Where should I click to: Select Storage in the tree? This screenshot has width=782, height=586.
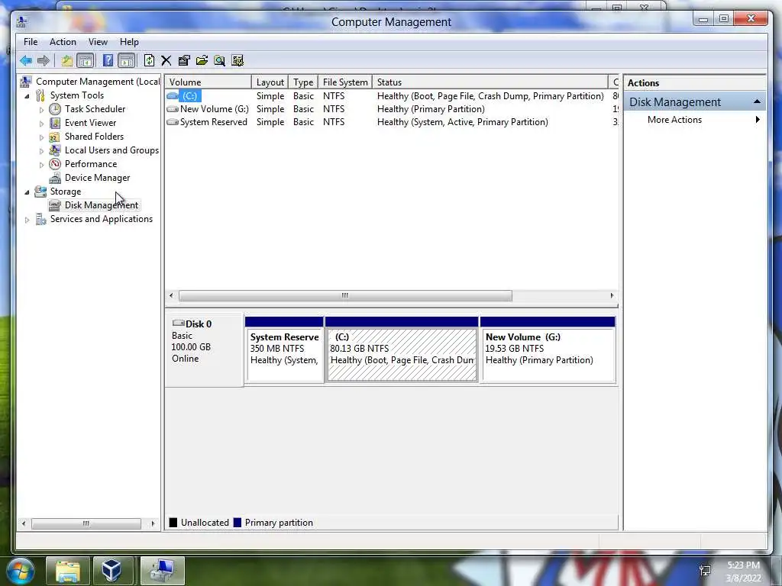[x=66, y=192]
